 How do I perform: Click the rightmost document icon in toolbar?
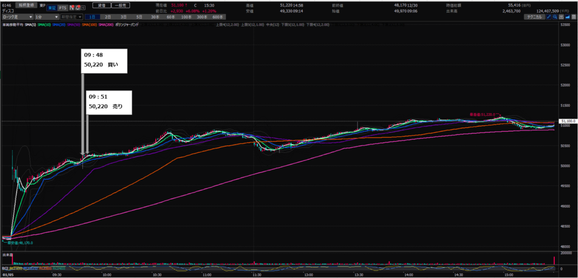click(x=574, y=17)
